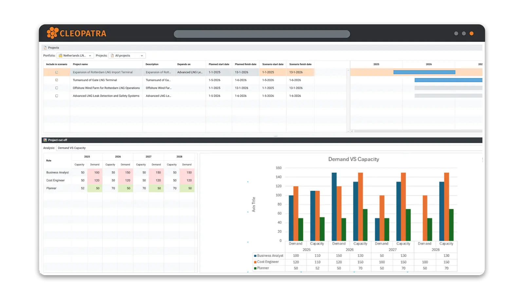Open the Netherlands LN portfolio dropdown
This screenshot has width=524, height=304.
[x=91, y=55]
